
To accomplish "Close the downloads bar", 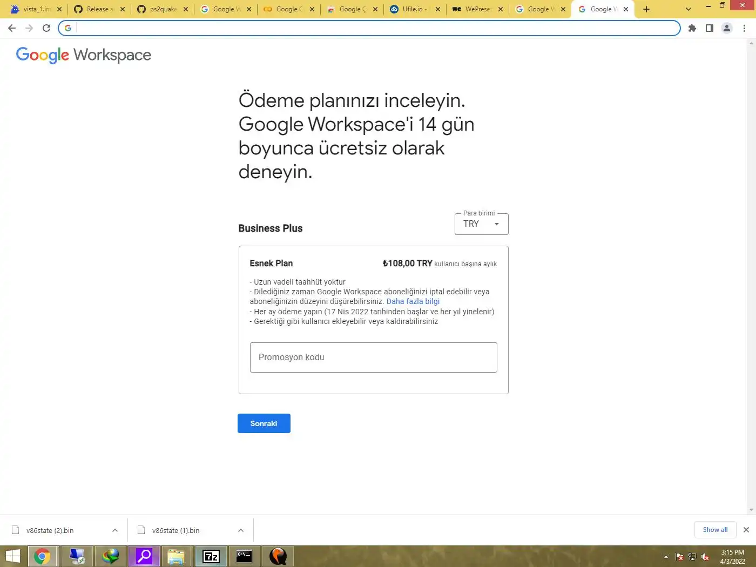I will tap(746, 530).
